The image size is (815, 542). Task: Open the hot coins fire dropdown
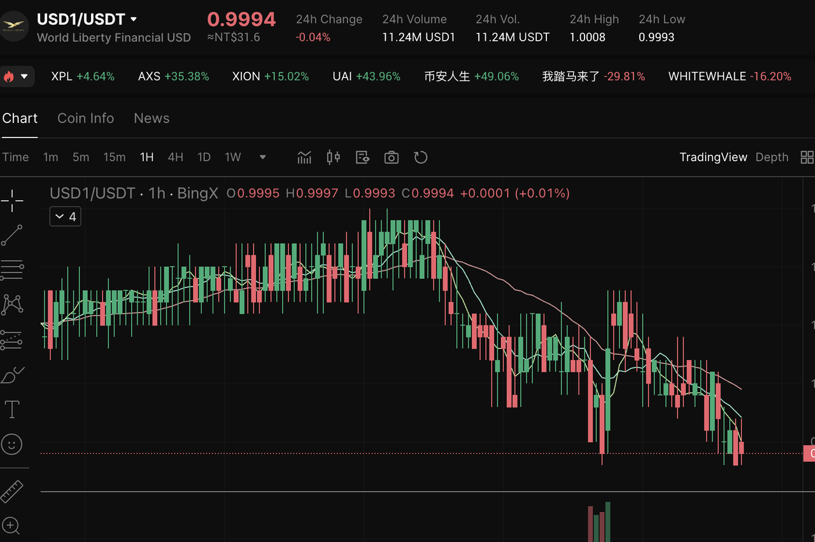point(17,76)
